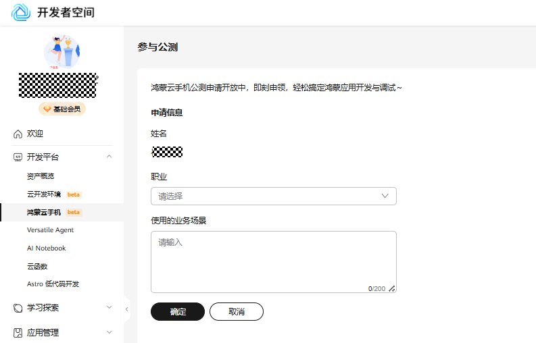Screen dimensions: 536x343
Task: Collapse the 开发平台 menu section
Action: coord(109,157)
